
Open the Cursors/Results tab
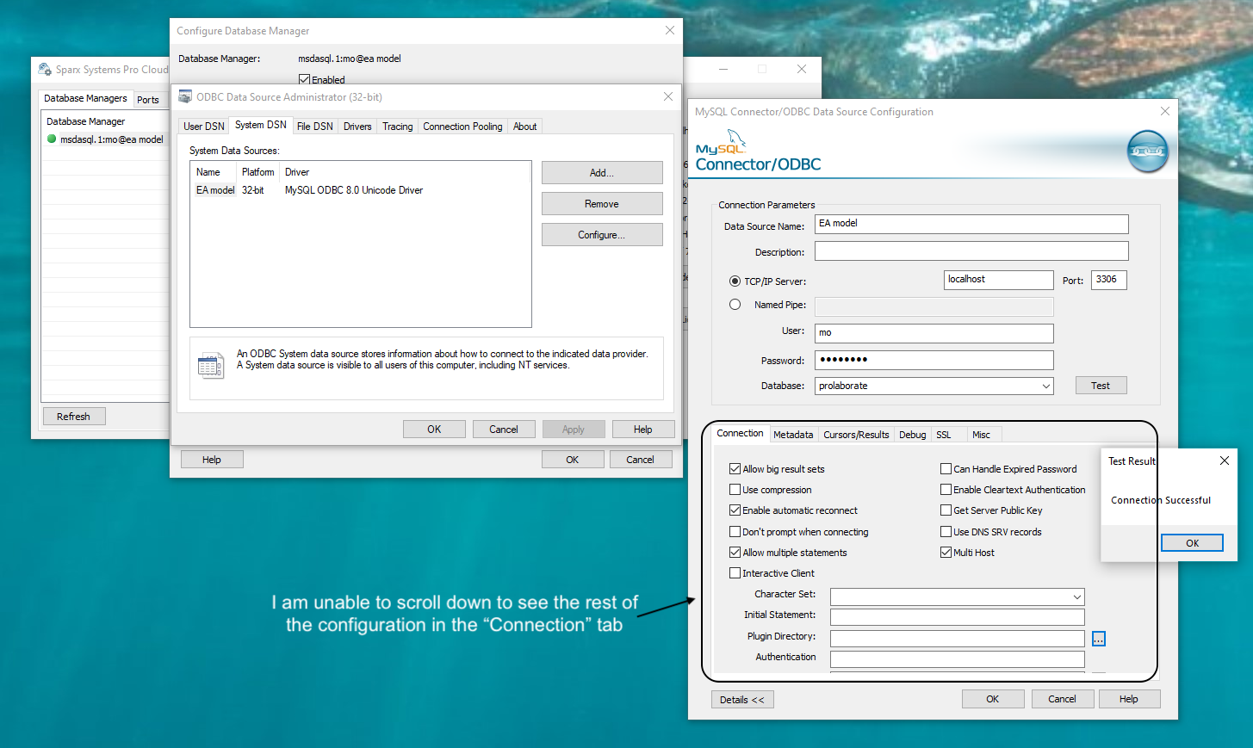pyautogui.click(x=856, y=435)
